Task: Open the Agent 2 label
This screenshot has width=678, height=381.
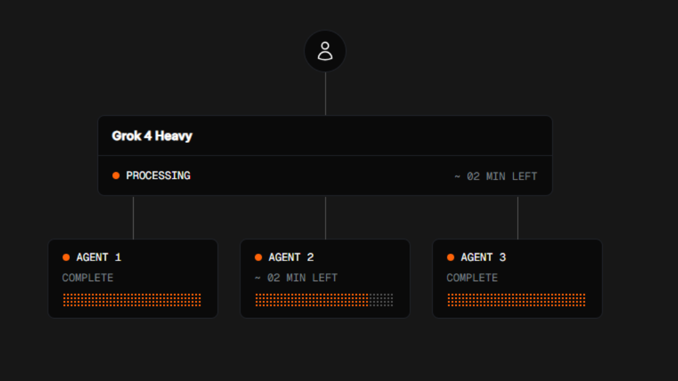Action: pos(291,257)
